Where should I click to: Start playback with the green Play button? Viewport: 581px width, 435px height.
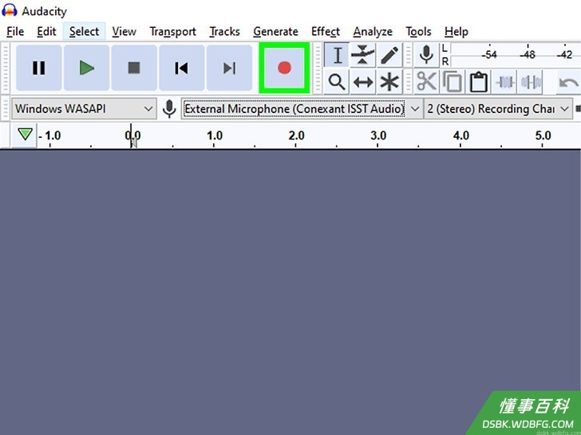click(x=87, y=68)
